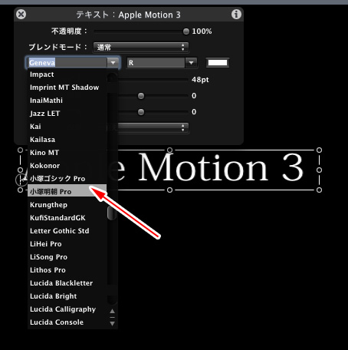348x350 pixels.
Task: Adjust the 不透明度 opacity slider handle
Action: 186,31
